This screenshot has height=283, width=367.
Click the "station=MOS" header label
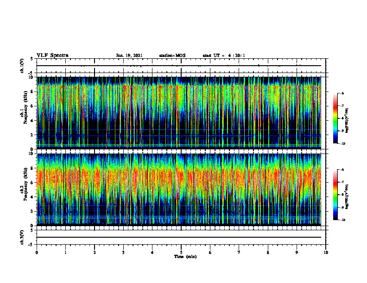172,55
